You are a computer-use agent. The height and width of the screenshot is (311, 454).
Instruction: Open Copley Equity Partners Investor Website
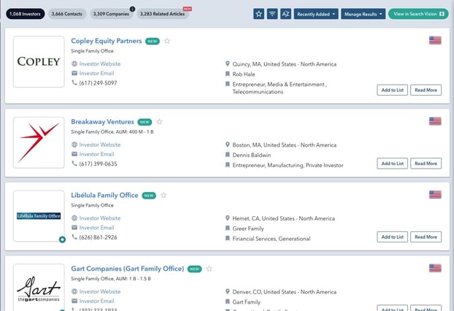[100, 64]
